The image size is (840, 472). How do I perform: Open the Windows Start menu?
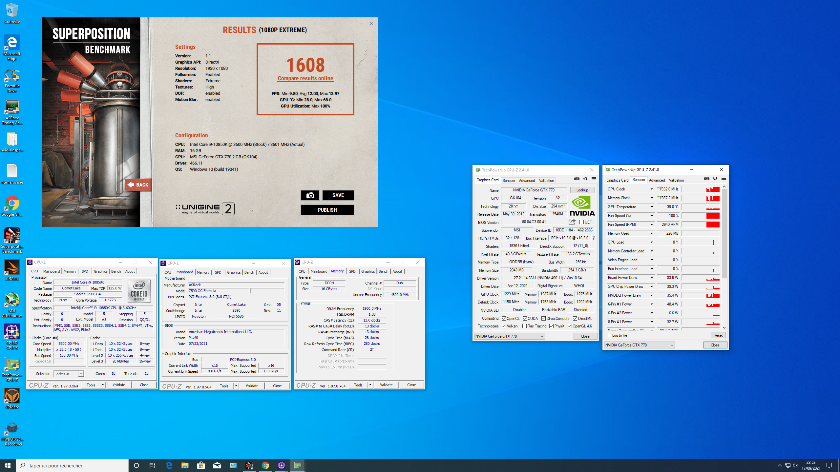(x=8, y=465)
